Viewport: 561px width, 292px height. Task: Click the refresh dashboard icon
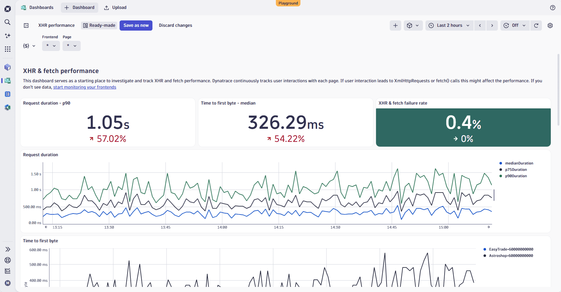pos(536,26)
